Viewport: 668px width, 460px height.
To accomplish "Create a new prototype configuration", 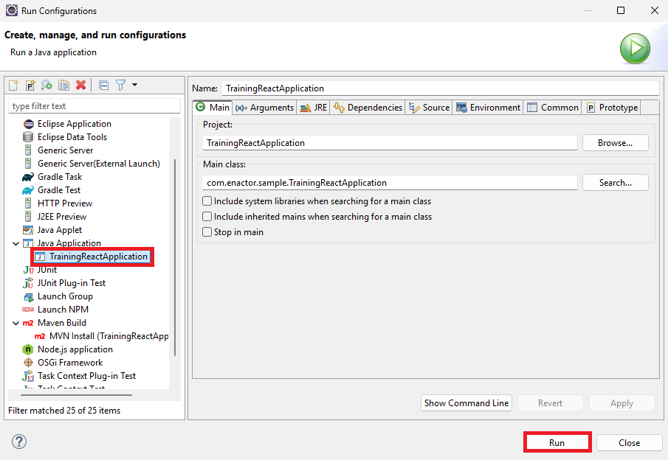I will [30, 85].
